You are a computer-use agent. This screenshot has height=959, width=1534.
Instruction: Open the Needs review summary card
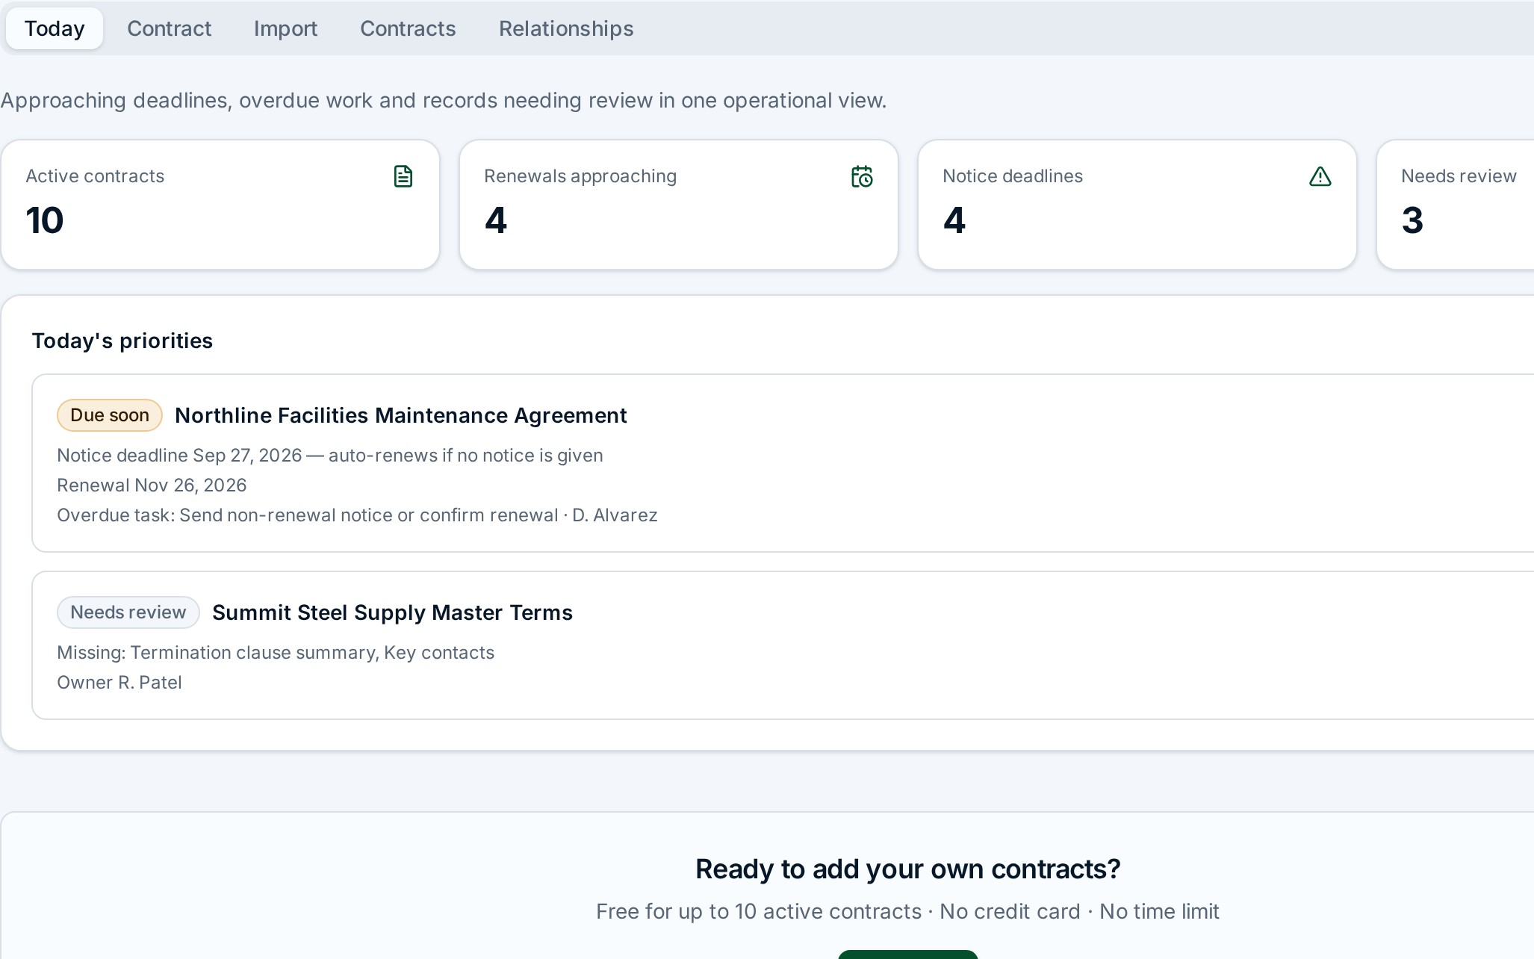tap(1456, 205)
